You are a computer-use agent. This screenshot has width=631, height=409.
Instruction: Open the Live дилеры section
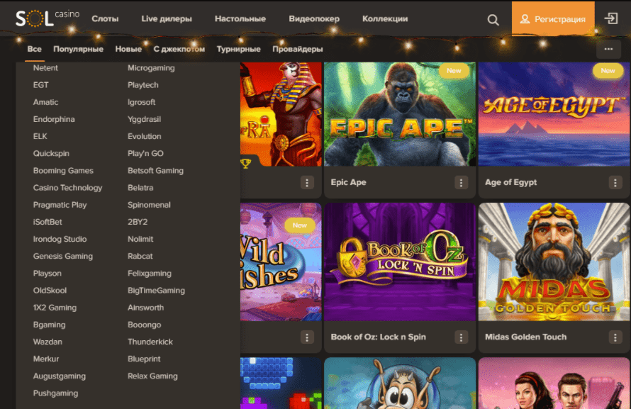pyautogui.click(x=167, y=19)
